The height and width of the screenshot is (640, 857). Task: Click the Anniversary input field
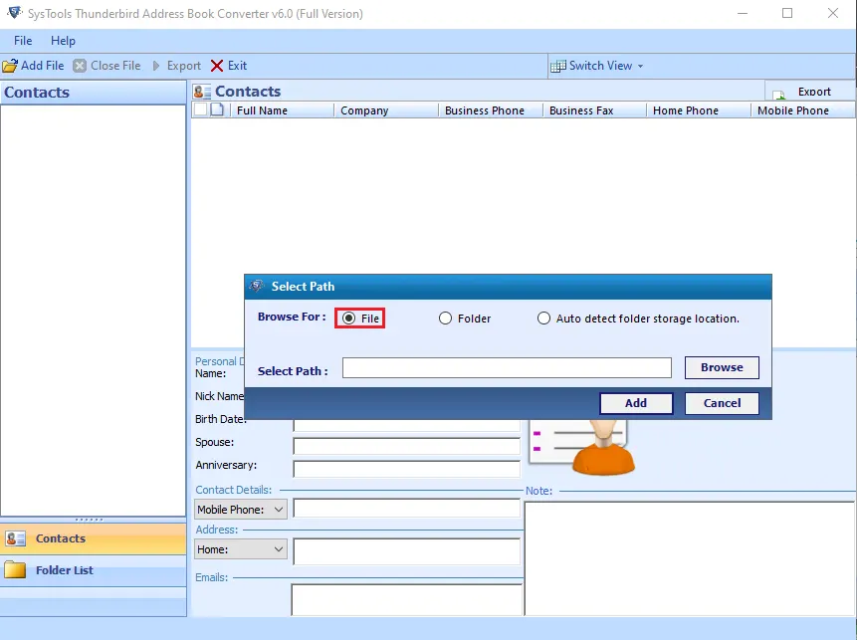(406, 469)
